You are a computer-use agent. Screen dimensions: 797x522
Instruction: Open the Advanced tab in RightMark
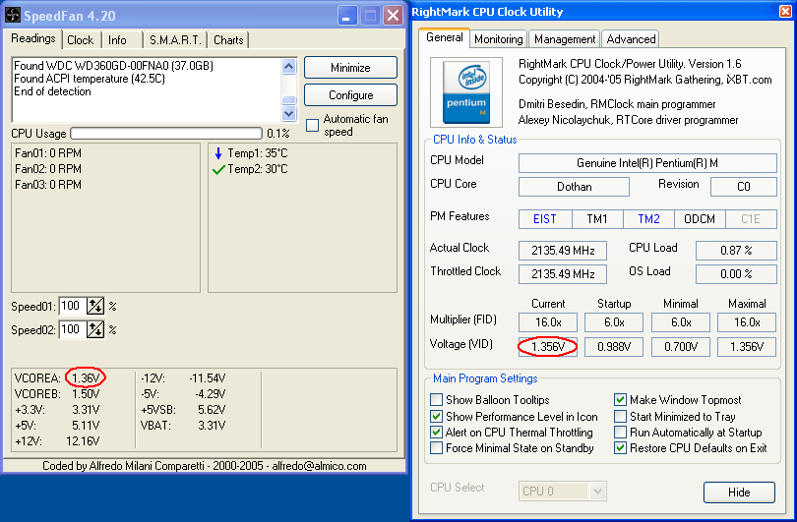point(631,39)
